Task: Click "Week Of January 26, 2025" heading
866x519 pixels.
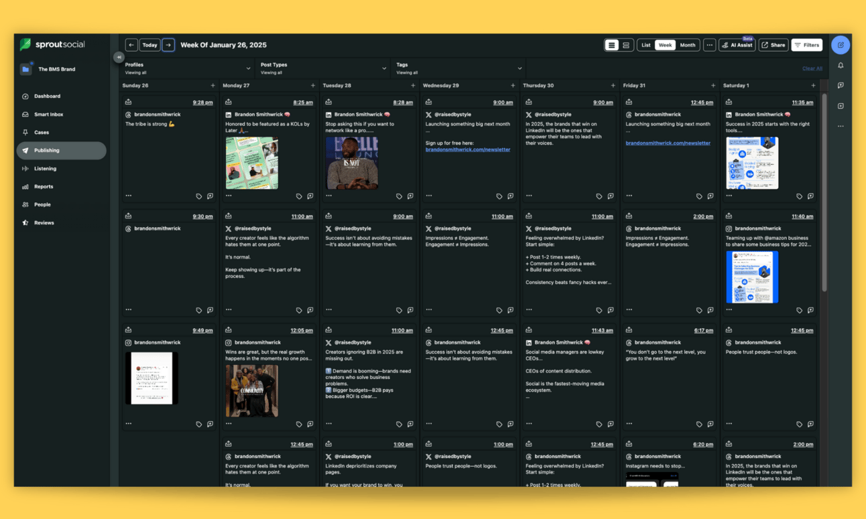Action: pyautogui.click(x=223, y=45)
